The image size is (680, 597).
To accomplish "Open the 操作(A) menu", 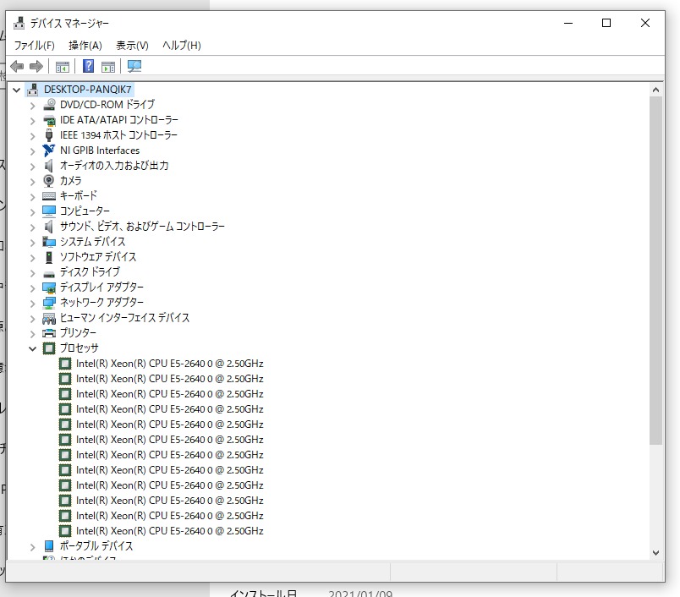I will [85, 46].
